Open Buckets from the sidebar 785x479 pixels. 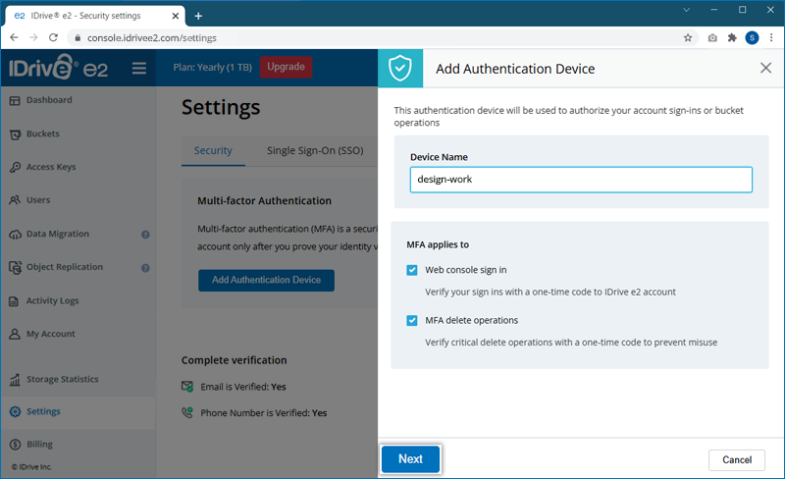click(43, 133)
